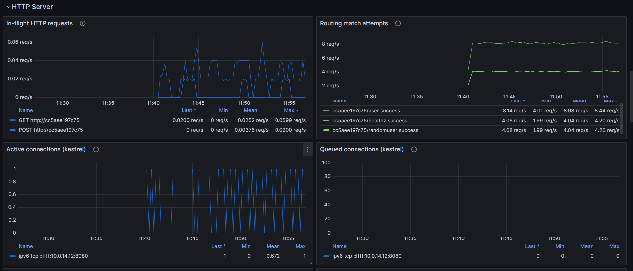Click the green swatch for user success series

(x=326, y=111)
